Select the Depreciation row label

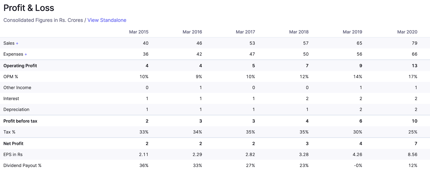(16, 109)
